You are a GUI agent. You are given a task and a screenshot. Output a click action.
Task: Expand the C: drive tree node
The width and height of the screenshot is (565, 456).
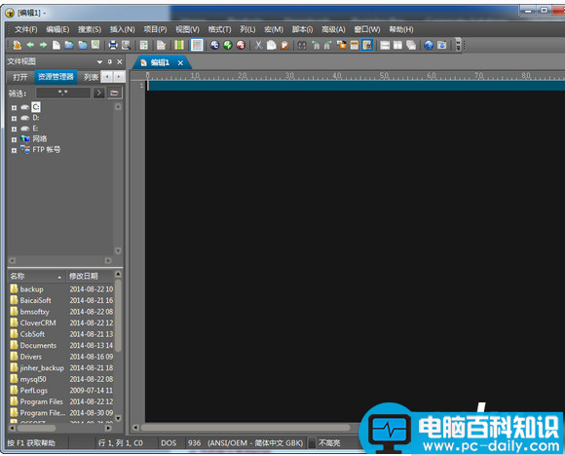[x=14, y=107]
